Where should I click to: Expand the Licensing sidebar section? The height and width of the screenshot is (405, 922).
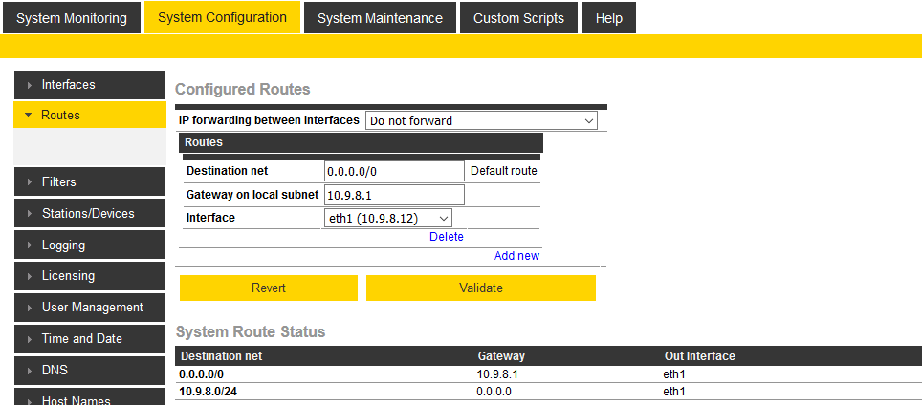click(x=89, y=276)
